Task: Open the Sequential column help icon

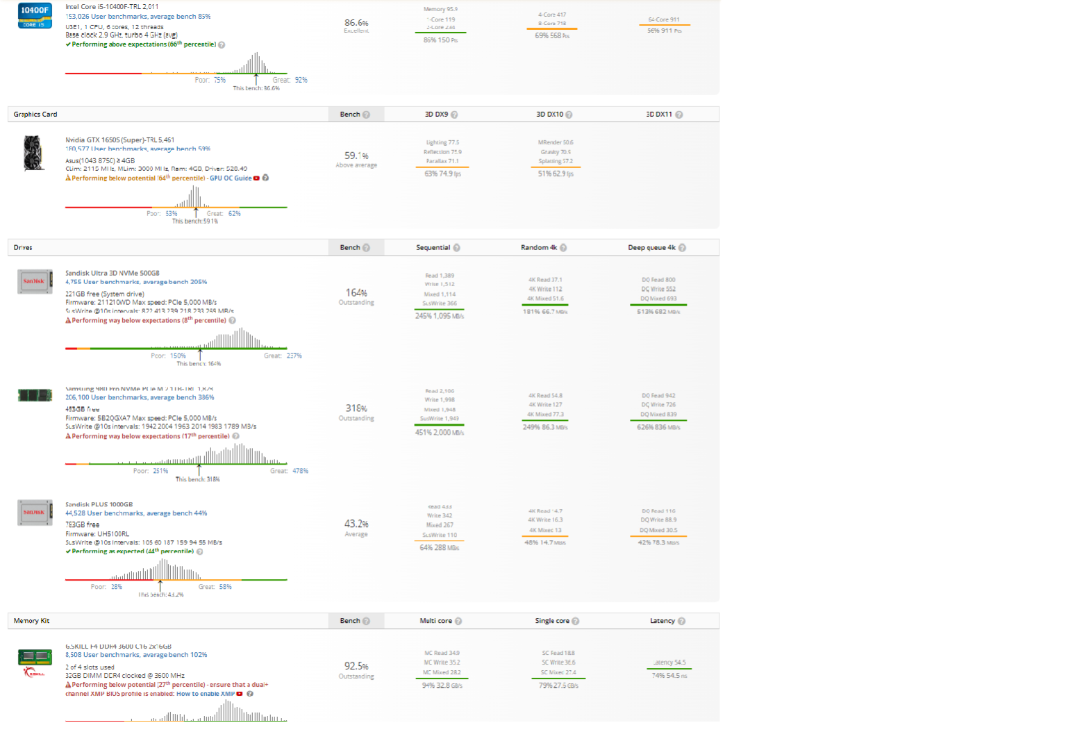Action: click(456, 248)
